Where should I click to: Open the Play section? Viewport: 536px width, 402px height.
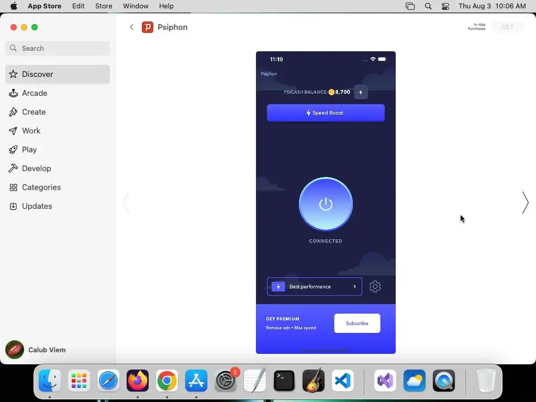click(58, 149)
